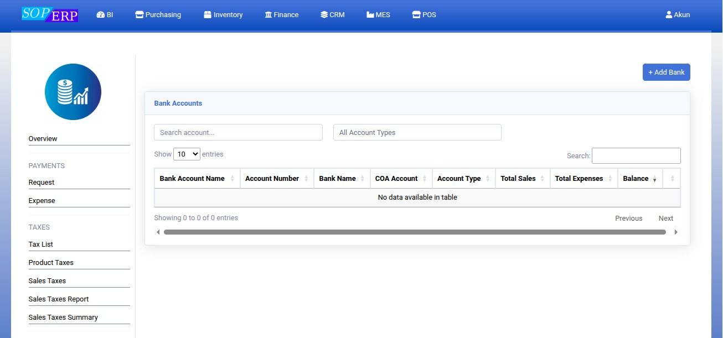The width and height of the screenshot is (723, 338).
Task: Click the SOP ERP logo
Action: pos(50,14)
